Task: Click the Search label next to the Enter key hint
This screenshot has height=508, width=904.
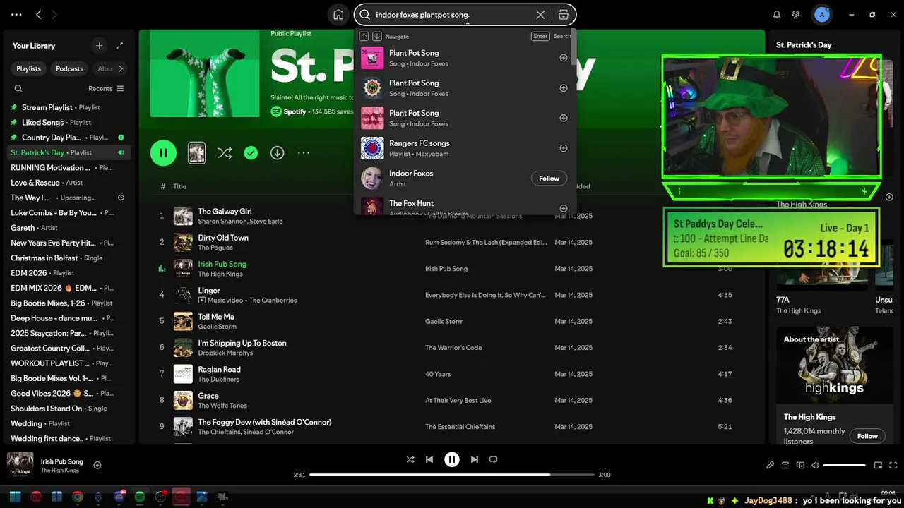Action: (x=562, y=36)
